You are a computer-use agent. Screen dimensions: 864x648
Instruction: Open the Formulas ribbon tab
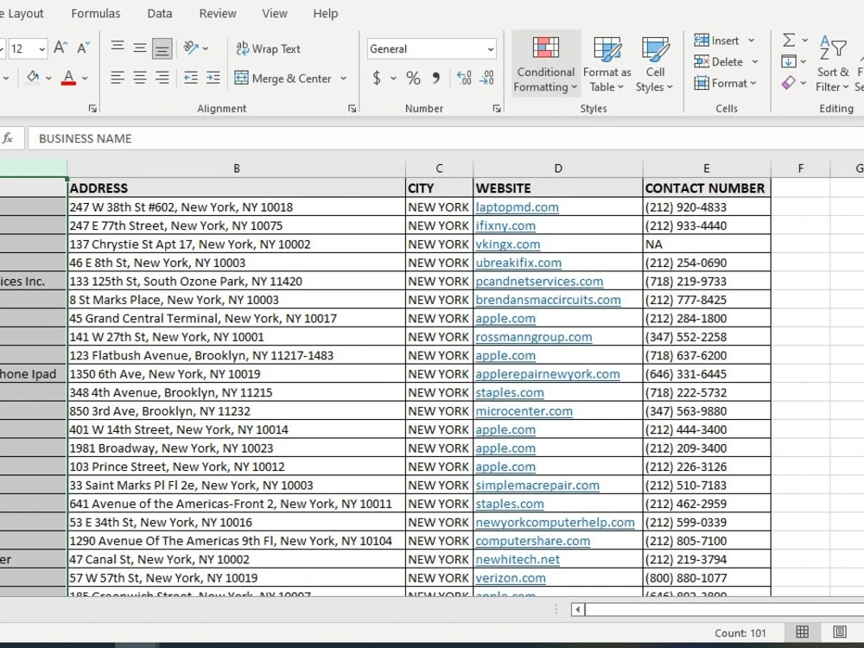95,13
